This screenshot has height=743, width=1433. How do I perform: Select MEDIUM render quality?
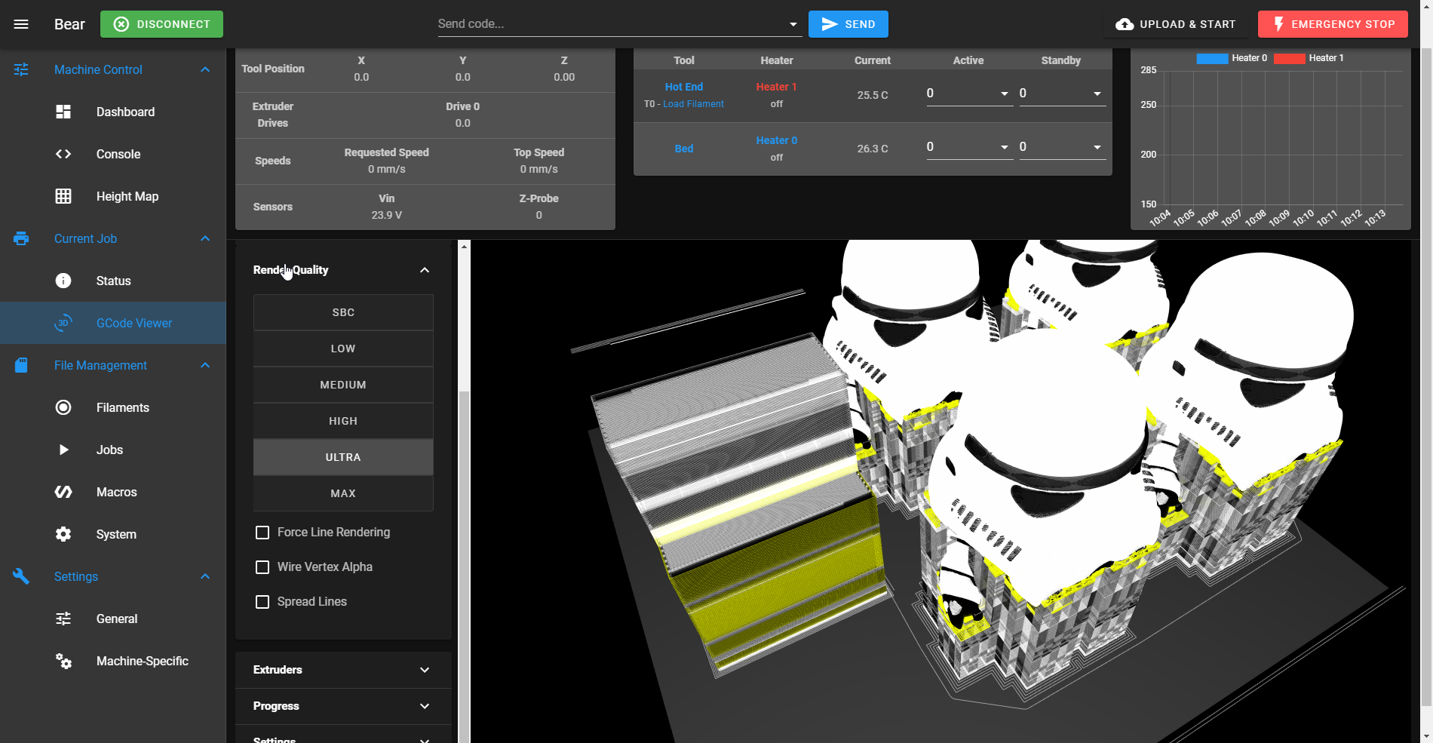[x=343, y=385]
